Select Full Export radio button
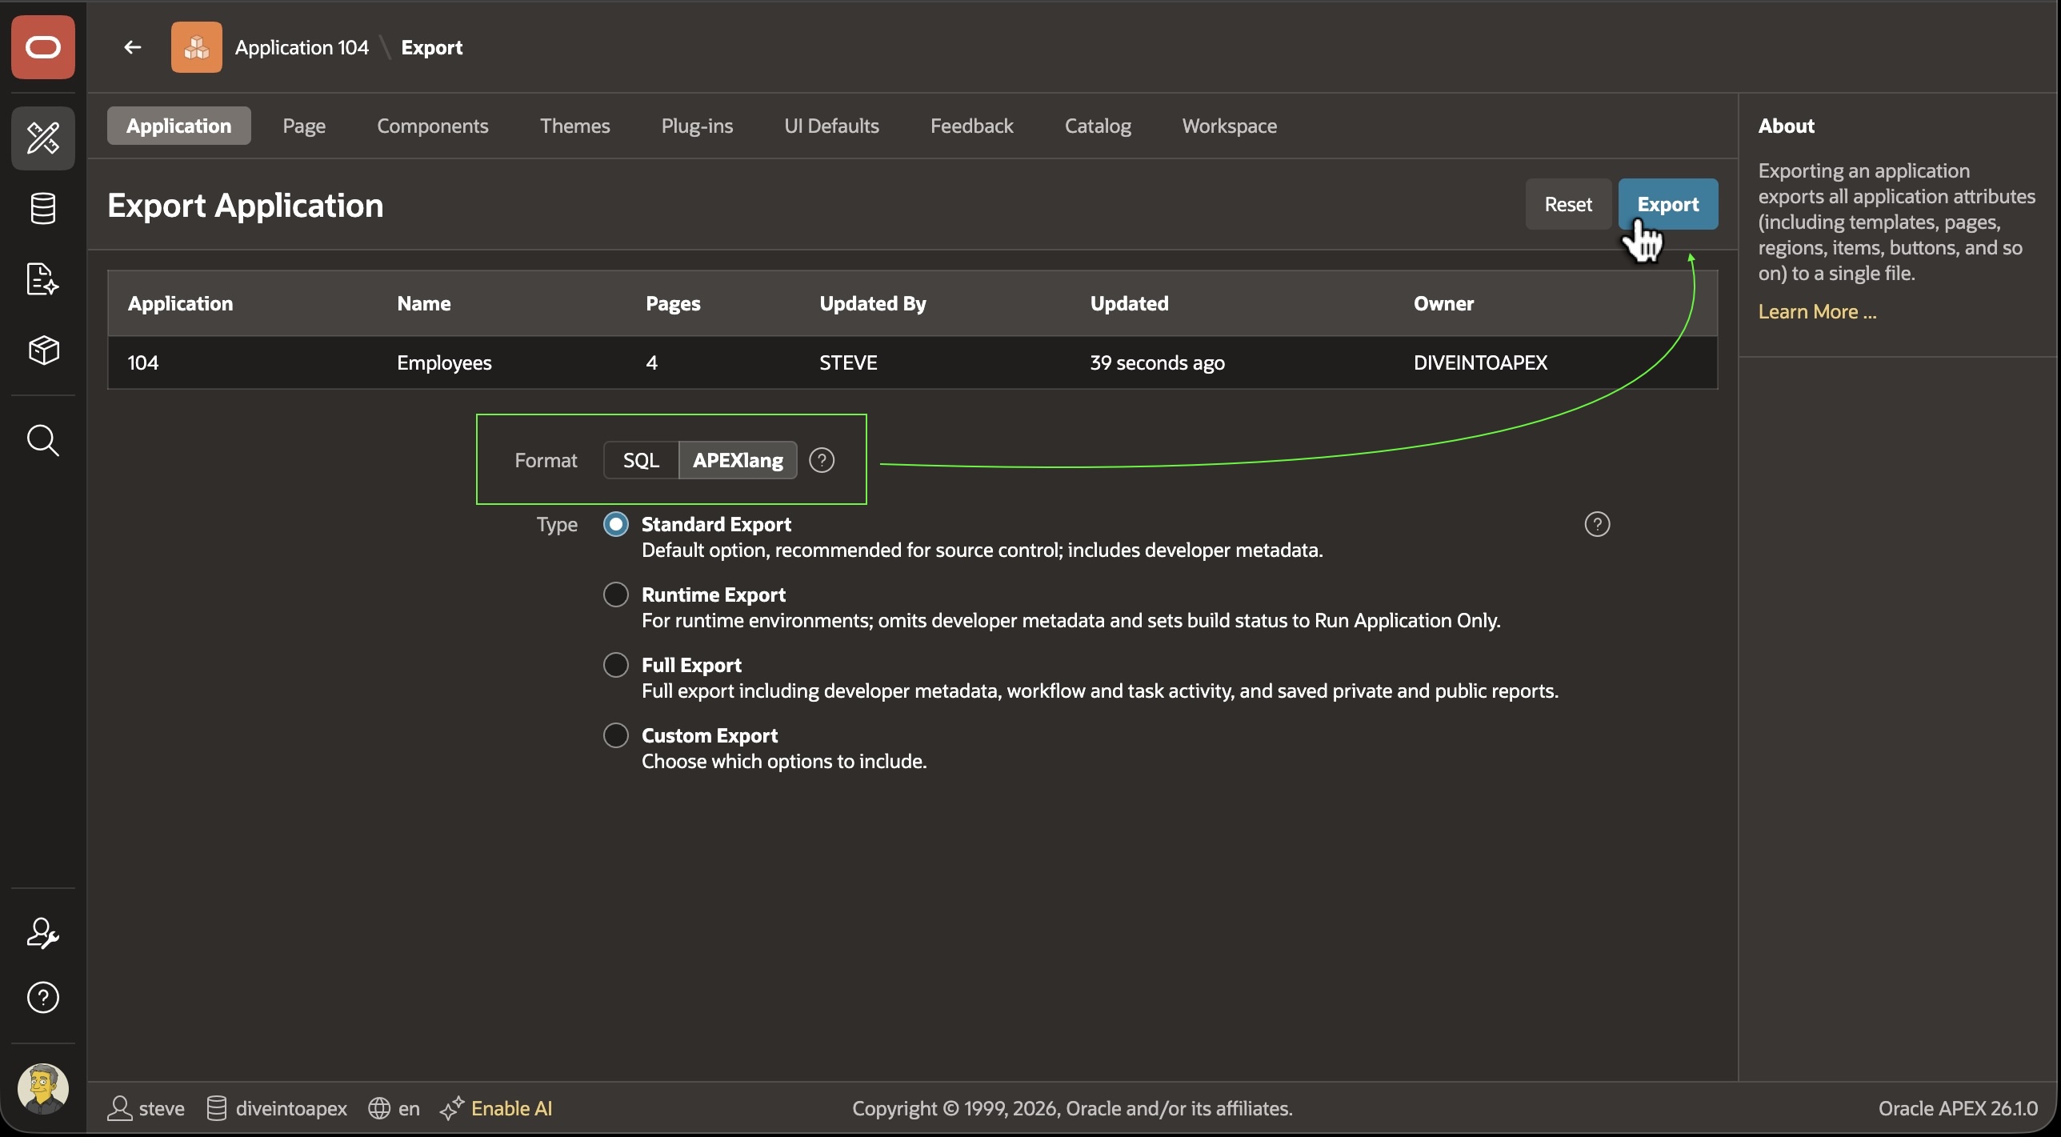This screenshot has width=2061, height=1137. coord(616,665)
